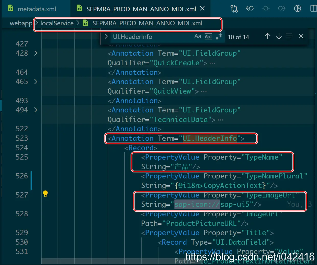This screenshot has width=317, height=265.
Task: Toggle Use Regular Expression in Find
Action: (x=219, y=36)
